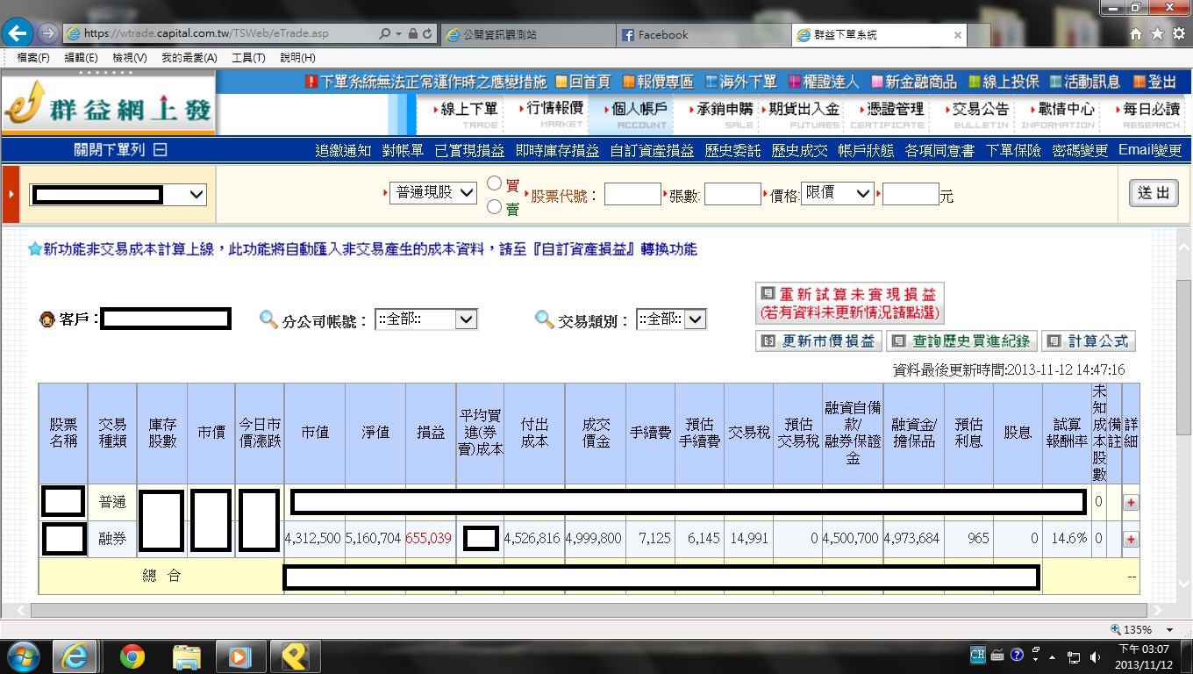Image resolution: width=1193 pixels, height=674 pixels.
Task: Open the media player taskbar icon
Action: (239, 656)
